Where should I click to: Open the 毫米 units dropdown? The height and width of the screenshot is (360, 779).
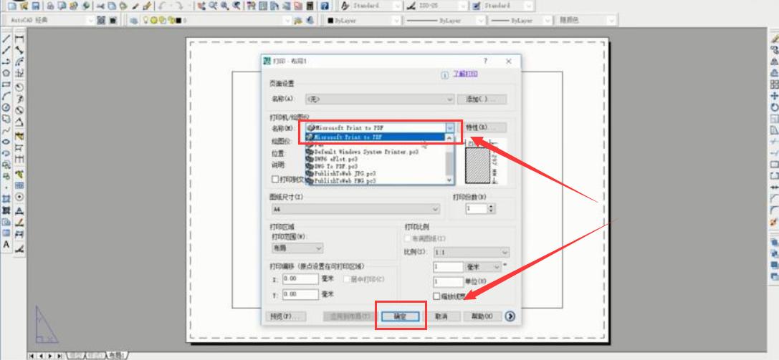click(484, 267)
